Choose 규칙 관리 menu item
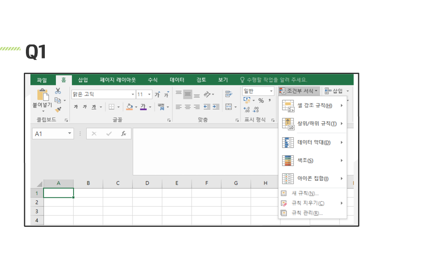421x263 pixels. click(x=312, y=213)
